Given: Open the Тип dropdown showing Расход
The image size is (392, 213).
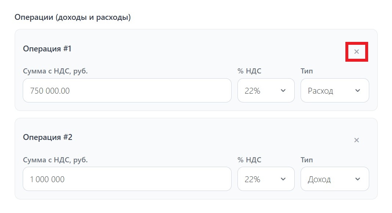Looking at the screenshot, I should pyautogui.click(x=334, y=90).
